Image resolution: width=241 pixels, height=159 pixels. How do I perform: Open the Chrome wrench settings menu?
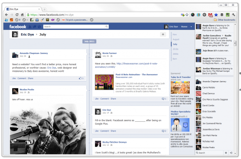pos(234,15)
